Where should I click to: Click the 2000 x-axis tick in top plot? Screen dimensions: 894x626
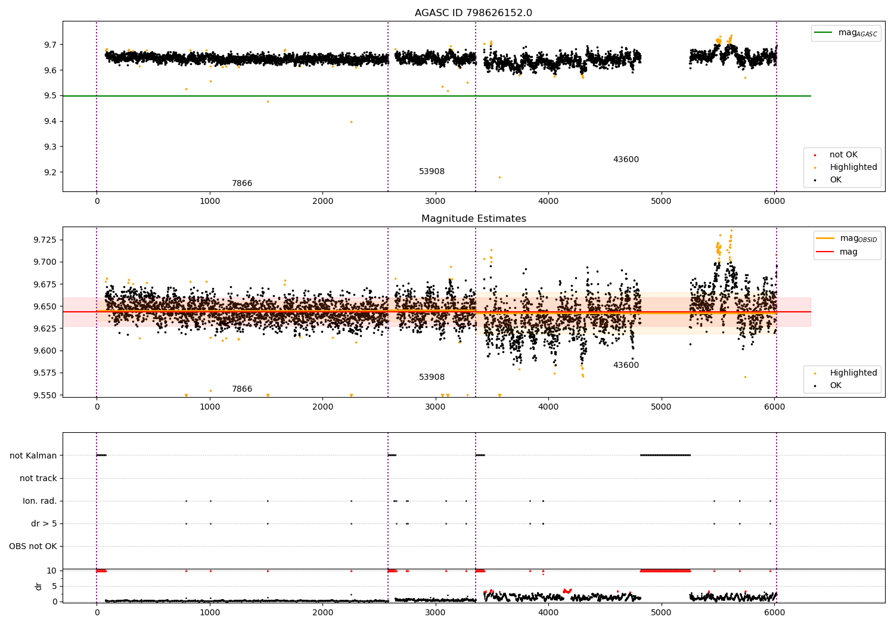click(x=322, y=202)
